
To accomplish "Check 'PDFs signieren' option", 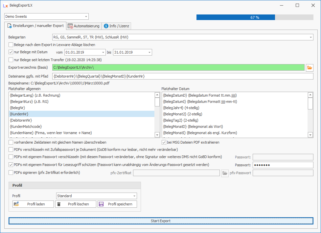I will 11,173.
